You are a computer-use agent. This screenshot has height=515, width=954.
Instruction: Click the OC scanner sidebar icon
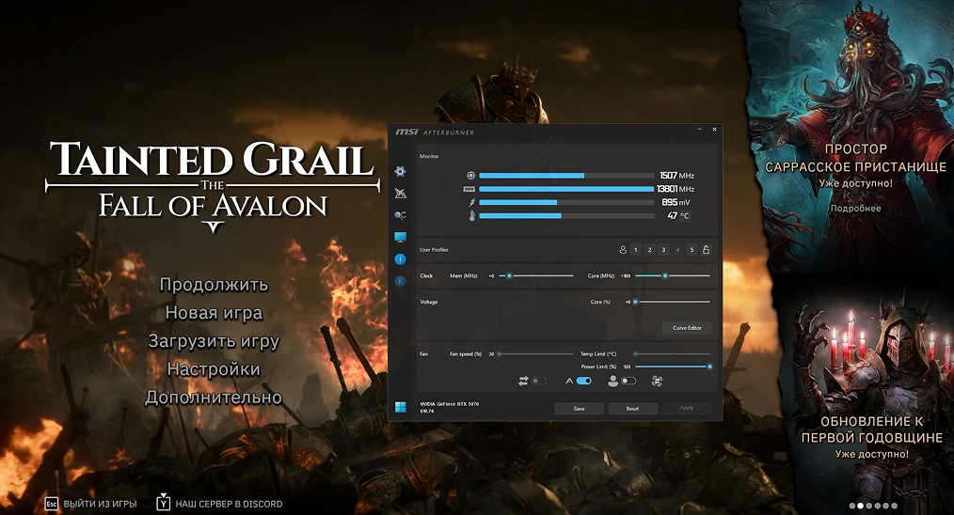pyautogui.click(x=400, y=215)
